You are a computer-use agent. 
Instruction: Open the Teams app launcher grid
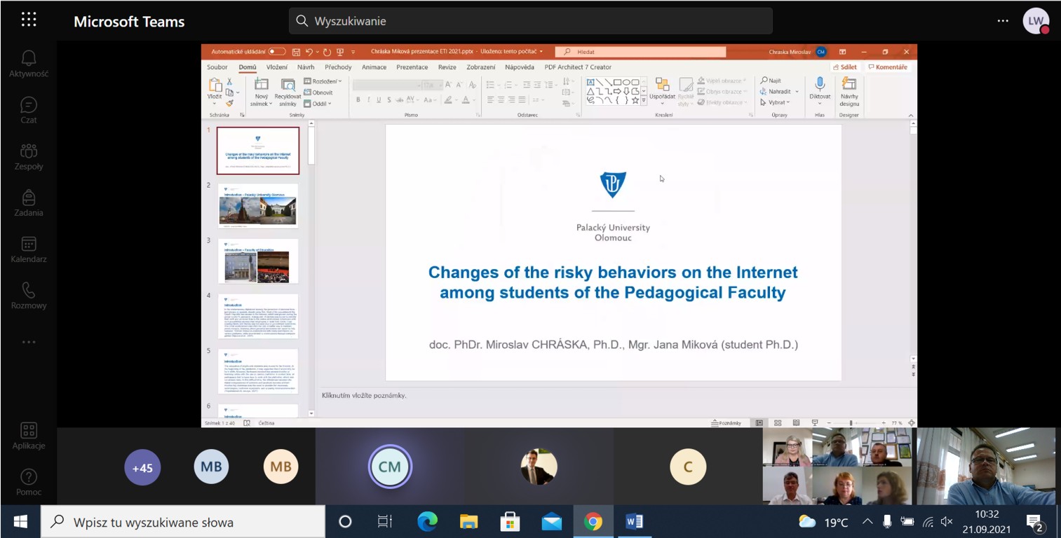point(29,20)
